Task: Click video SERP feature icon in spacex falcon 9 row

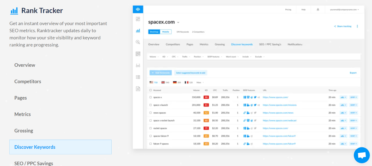Action: pos(248,136)
